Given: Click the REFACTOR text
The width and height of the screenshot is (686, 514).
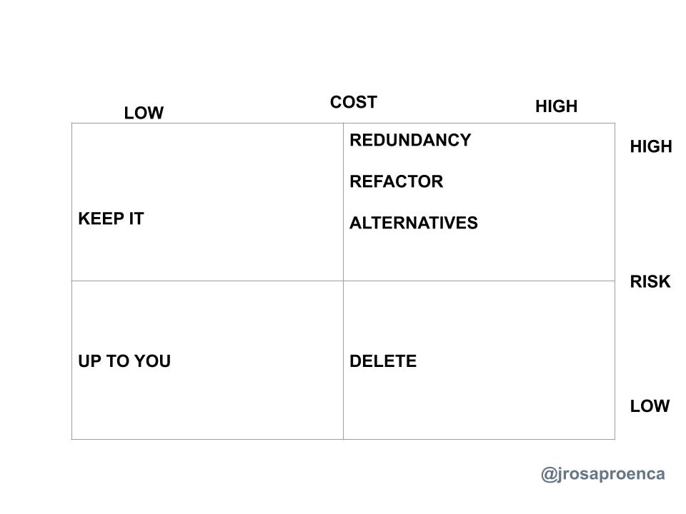Looking at the screenshot, I should [x=397, y=181].
